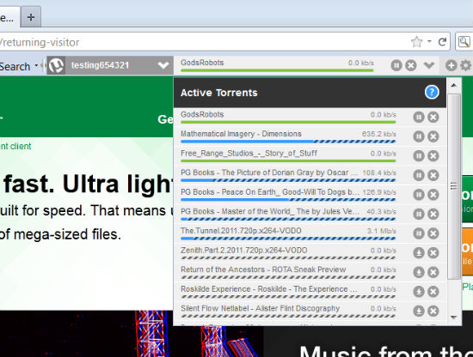The image size is (473, 357).
Task: Pause Mathematical Imagery - Dimensions torrent
Action: point(419,136)
